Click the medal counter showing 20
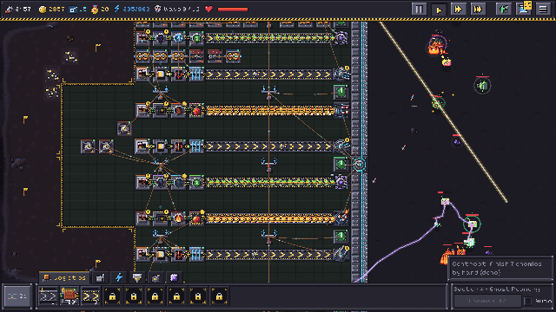 [100, 10]
